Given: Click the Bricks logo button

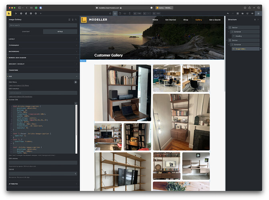Looking at the screenshot, I should tap(9, 13).
